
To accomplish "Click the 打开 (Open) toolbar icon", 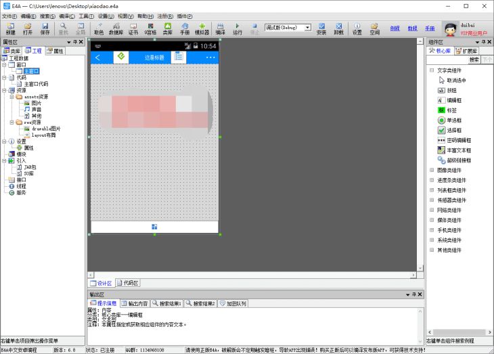I will pos(28,28).
